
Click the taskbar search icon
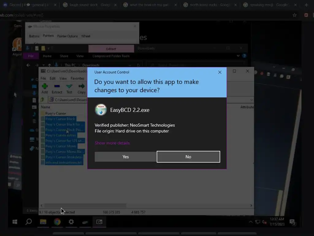tap(29, 222)
